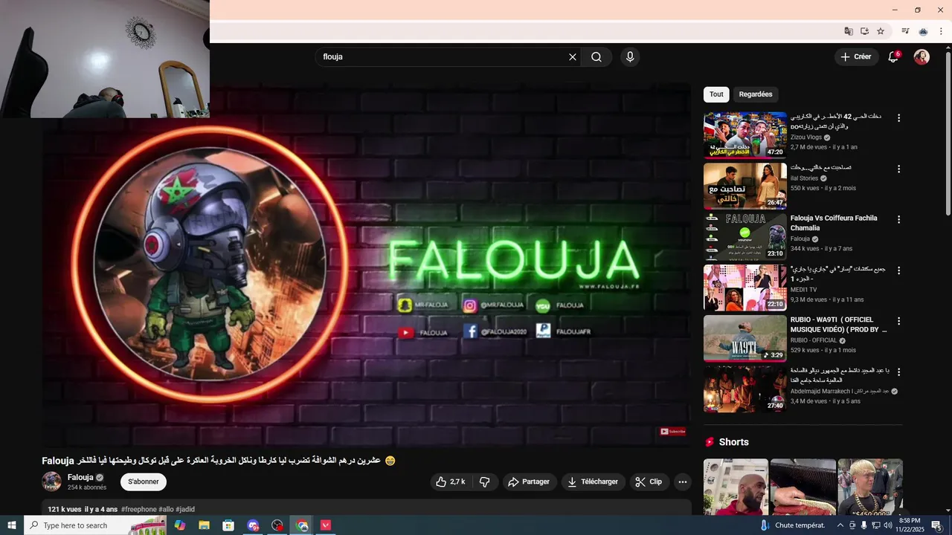Bookmark the page with the star icon
Image resolution: width=952 pixels, height=535 pixels.
(881, 31)
